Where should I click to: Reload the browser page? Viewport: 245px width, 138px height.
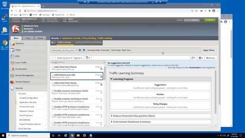[20, 11]
